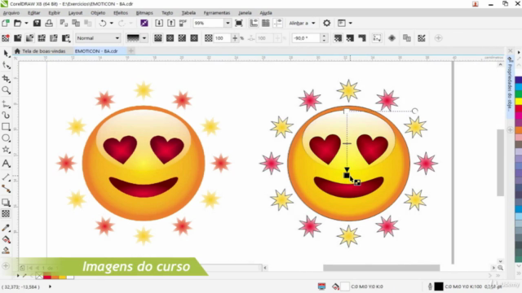Click the Edit transparency icon
522x293 pixels.
[x=422, y=38]
